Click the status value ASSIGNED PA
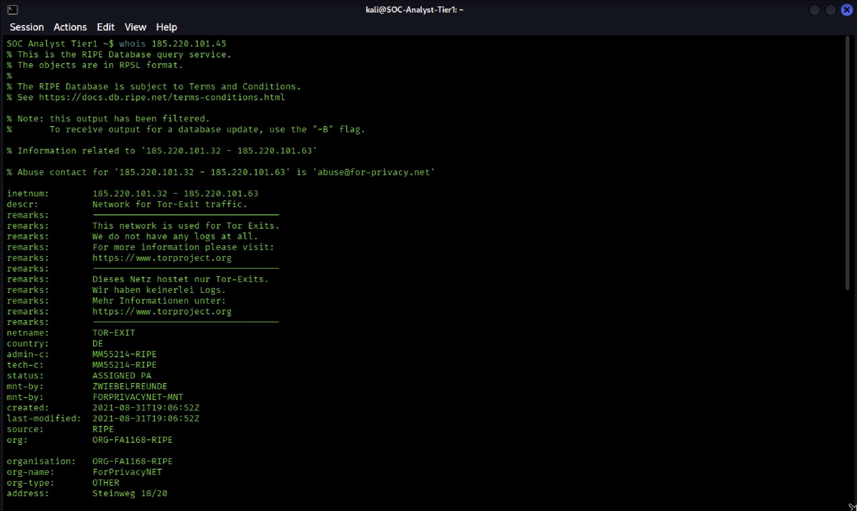 122,376
